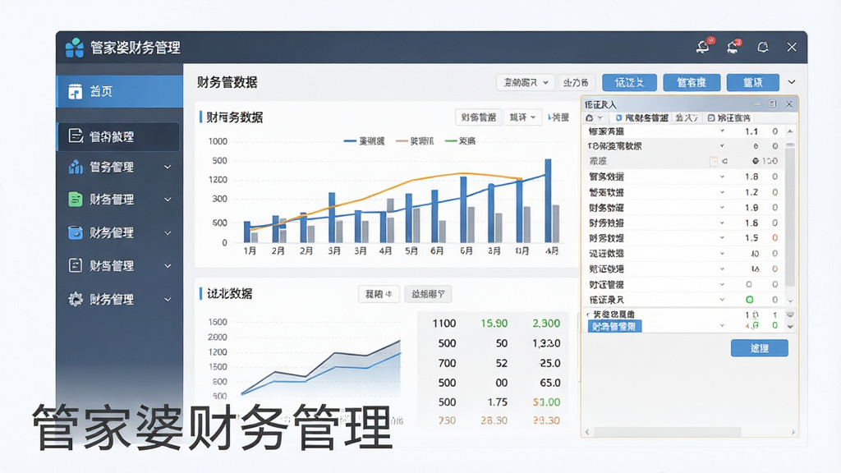
Task: Switch to the third tab in floating panel
Action: tap(729, 118)
